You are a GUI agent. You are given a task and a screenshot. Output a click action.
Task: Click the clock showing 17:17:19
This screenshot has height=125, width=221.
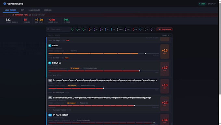tap(212, 4)
